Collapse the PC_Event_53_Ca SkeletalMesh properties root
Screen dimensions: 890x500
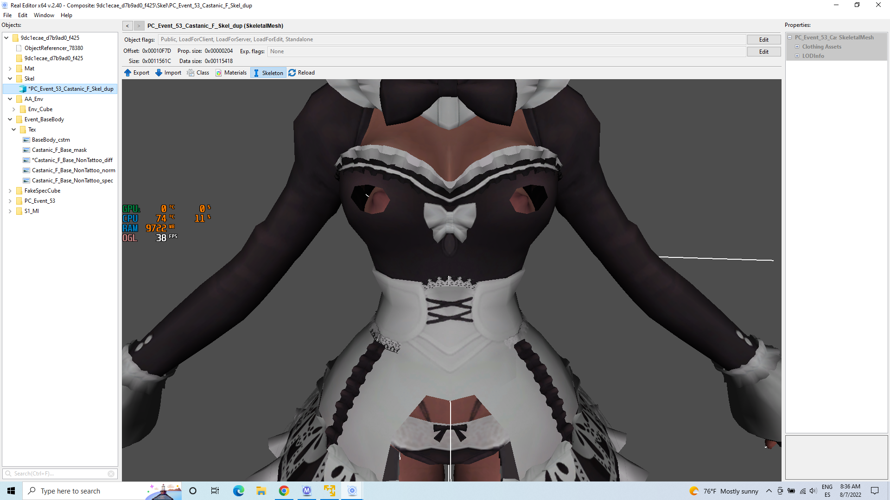pyautogui.click(x=790, y=37)
